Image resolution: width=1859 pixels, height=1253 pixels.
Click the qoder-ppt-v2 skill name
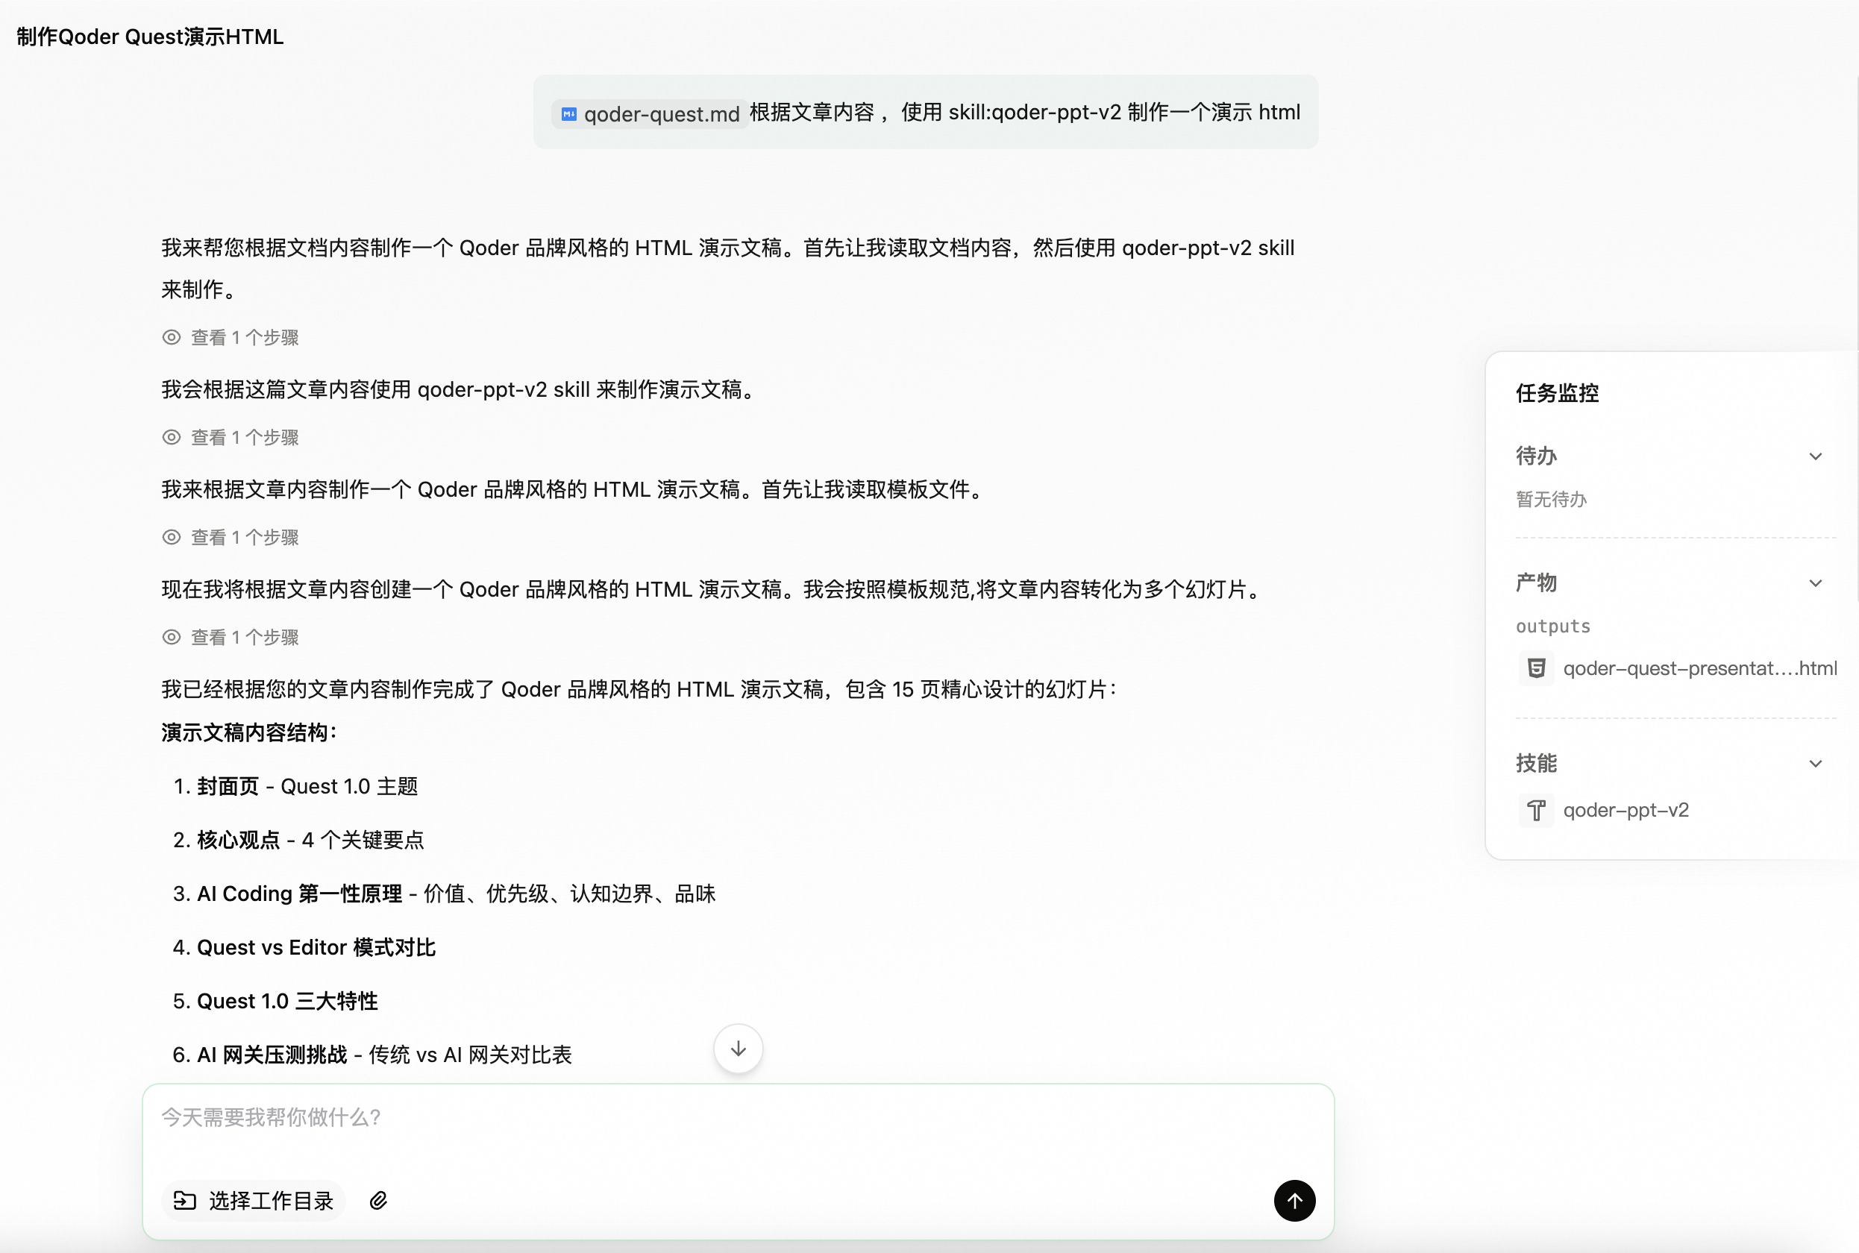click(1626, 810)
